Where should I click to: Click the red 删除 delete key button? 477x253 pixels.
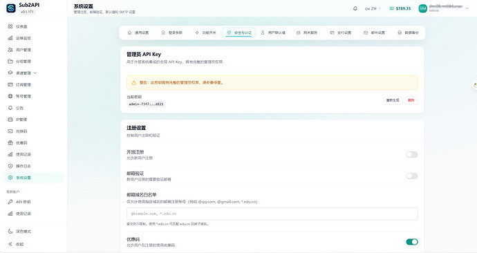pyautogui.click(x=411, y=100)
